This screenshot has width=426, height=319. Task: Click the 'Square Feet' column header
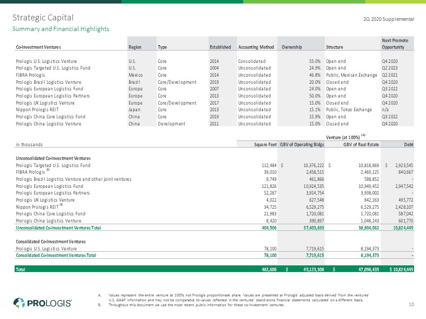(265, 144)
